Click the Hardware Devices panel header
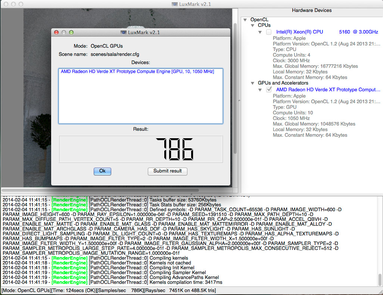Image resolution: width=383 pixels, height=295 pixels. 312,10
